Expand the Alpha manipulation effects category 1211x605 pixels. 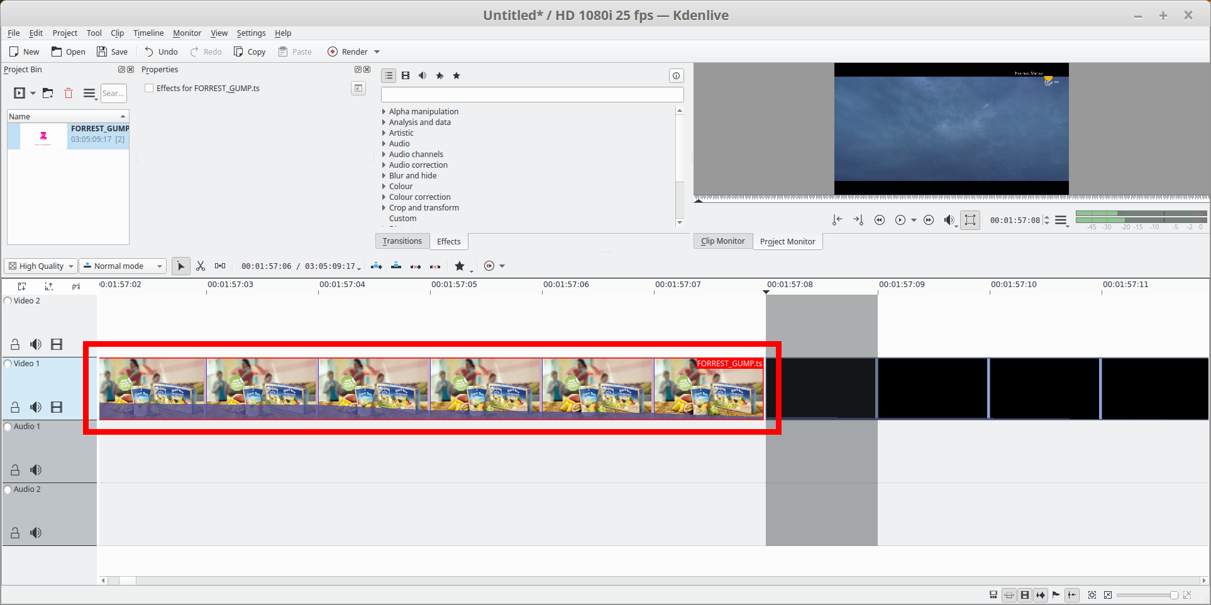coord(384,112)
